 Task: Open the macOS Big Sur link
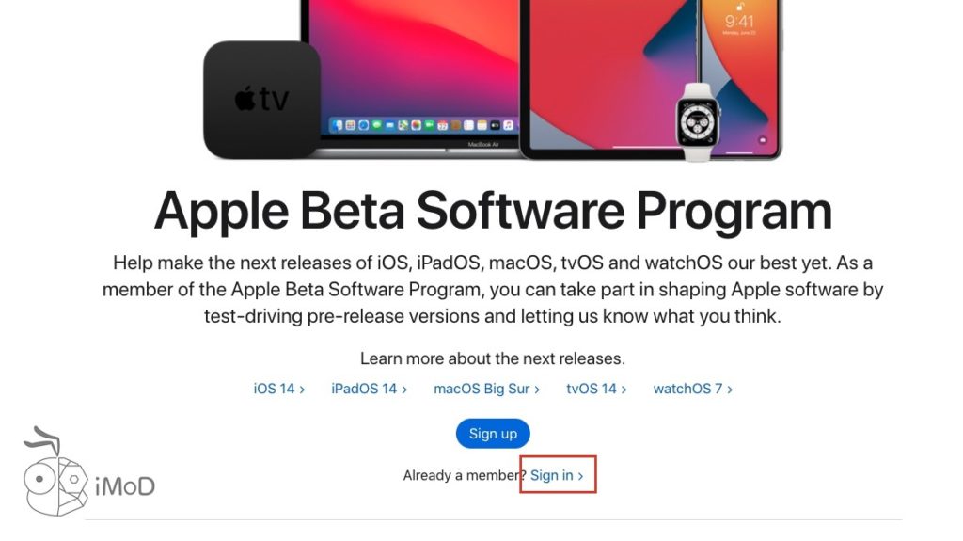[x=486, y=389]
